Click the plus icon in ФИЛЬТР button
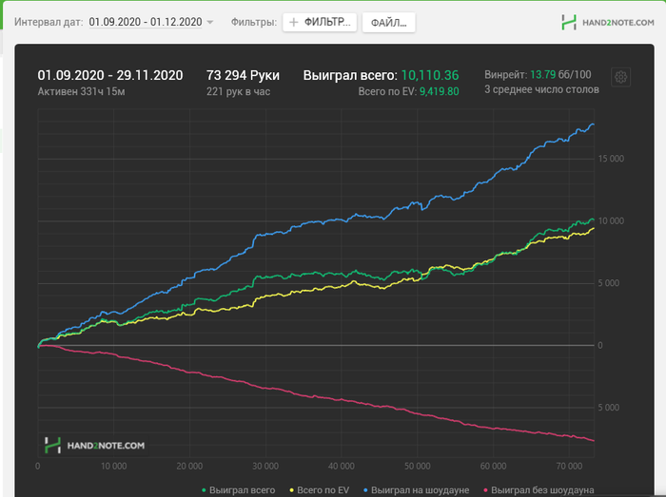The width and height of the screenshot is (666, 497). (x=293, y=22)
